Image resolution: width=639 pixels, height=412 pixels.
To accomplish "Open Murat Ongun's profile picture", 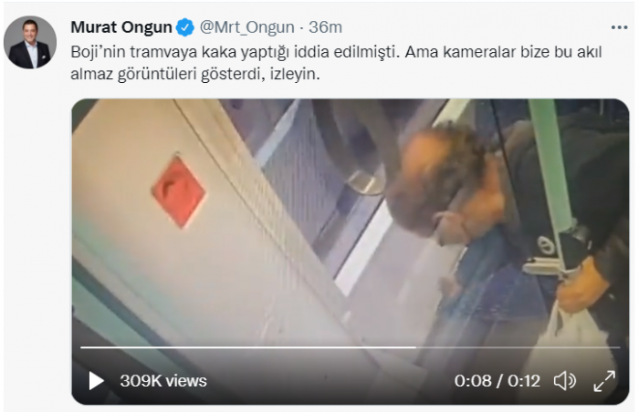I will coord(30,42).
